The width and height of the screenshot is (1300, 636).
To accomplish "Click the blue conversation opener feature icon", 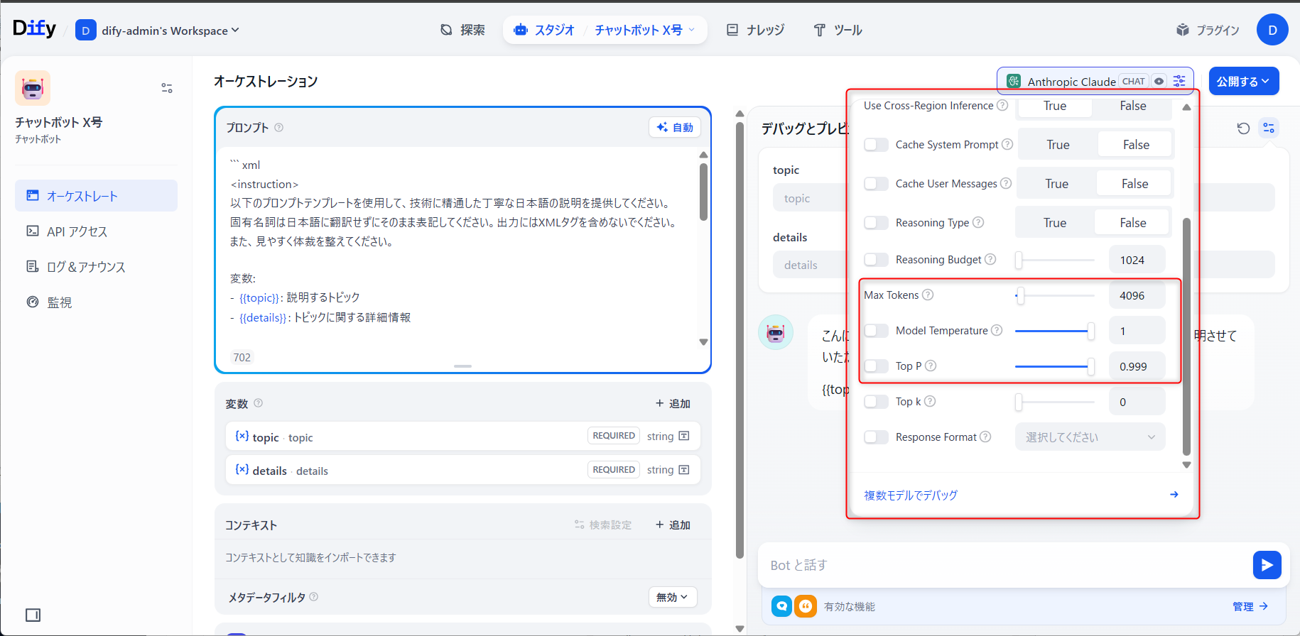I will pyautogui.click(x=781, y=606).
